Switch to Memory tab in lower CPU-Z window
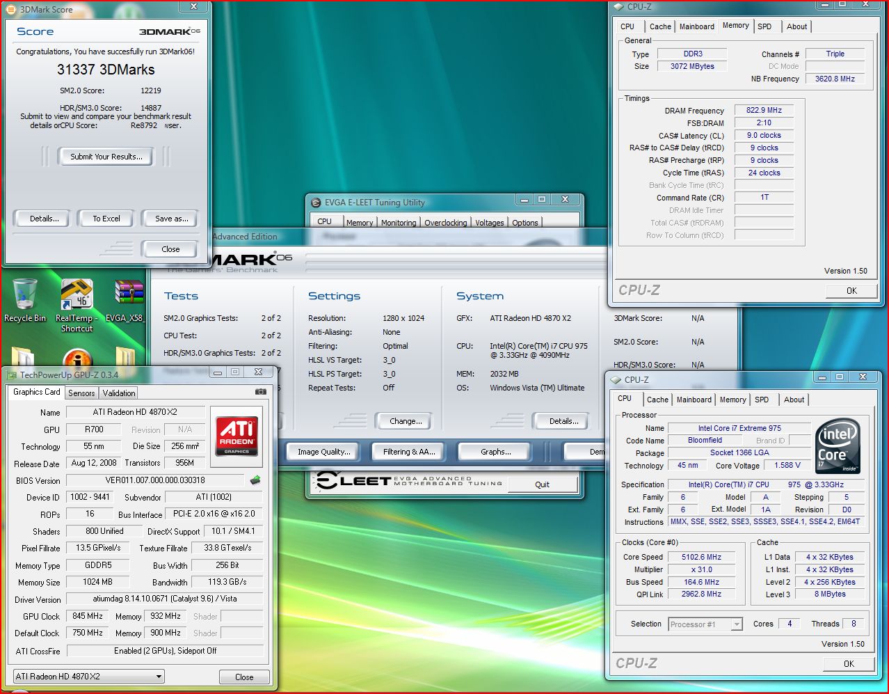Image resolution: width=889 pixels, height=694 pixels. [x=732, y=400]
